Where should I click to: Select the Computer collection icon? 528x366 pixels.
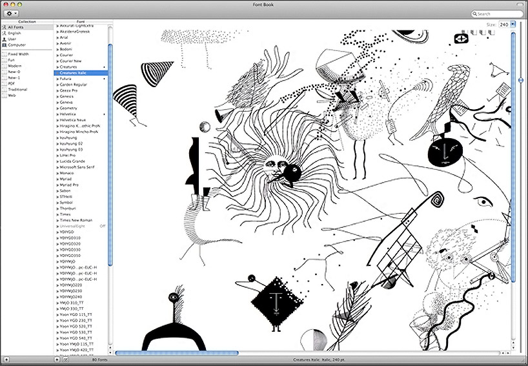4,45
